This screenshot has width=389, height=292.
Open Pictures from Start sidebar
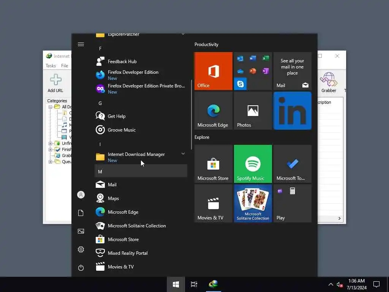coord(81,231)
